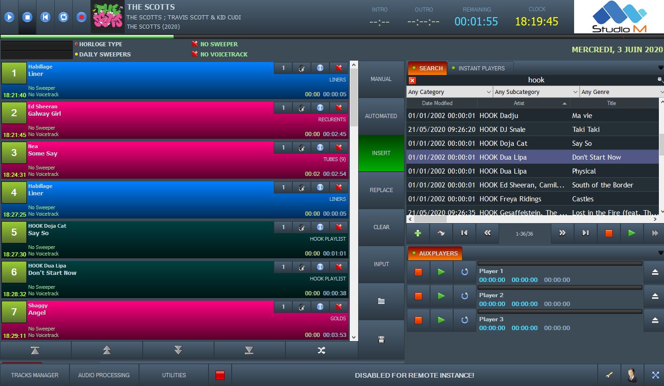Screen dimensions: 664x386
Task: Move selected track to playlist top
Action: pyautogui.click(x=35, y=350)
